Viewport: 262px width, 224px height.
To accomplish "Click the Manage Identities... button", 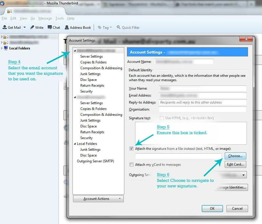I will pyautogui.click(x=232, y=187).
